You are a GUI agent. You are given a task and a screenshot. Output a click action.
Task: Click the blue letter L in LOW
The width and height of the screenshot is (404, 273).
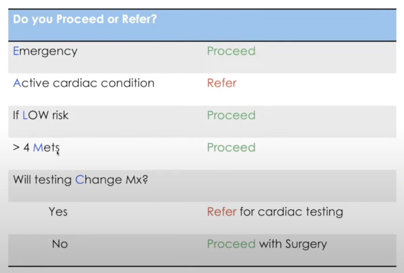tap(25, 115)
